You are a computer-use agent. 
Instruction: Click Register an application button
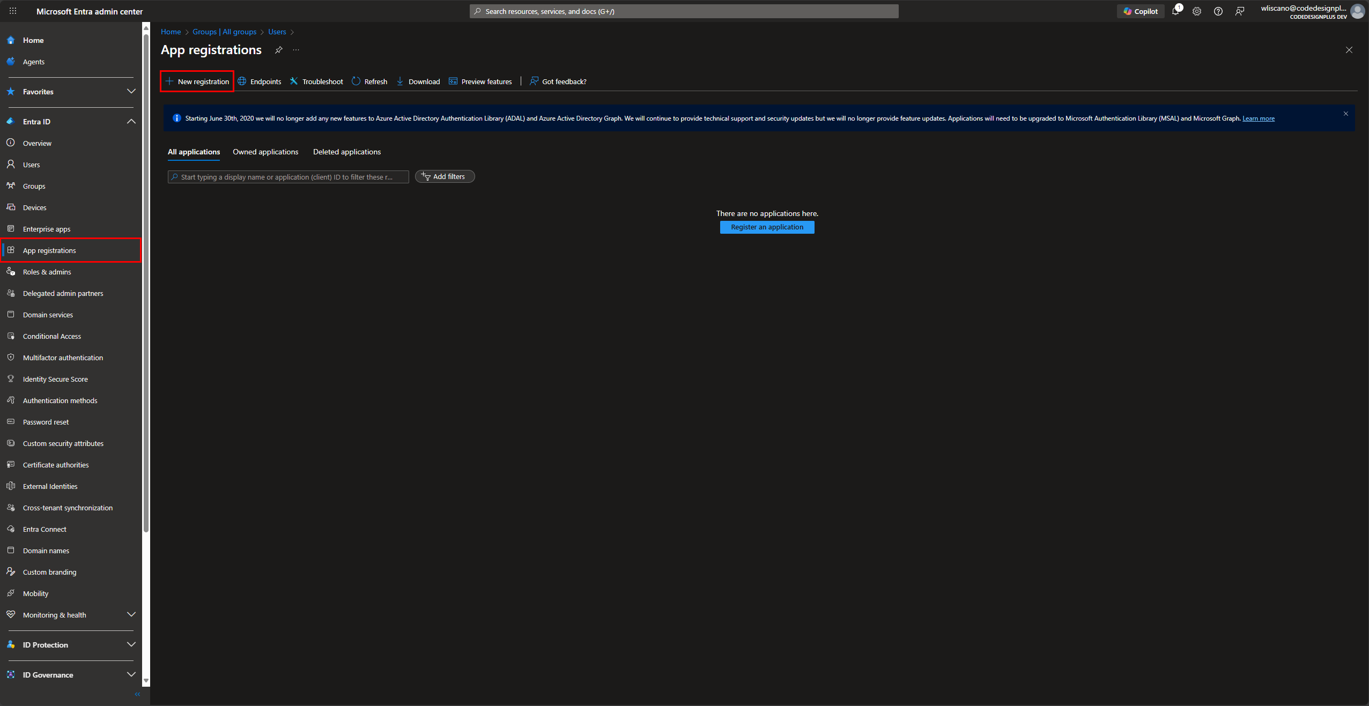767,227
